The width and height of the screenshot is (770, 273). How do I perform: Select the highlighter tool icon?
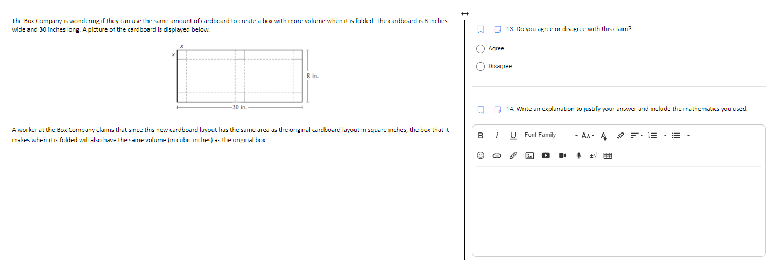[620, 135]
